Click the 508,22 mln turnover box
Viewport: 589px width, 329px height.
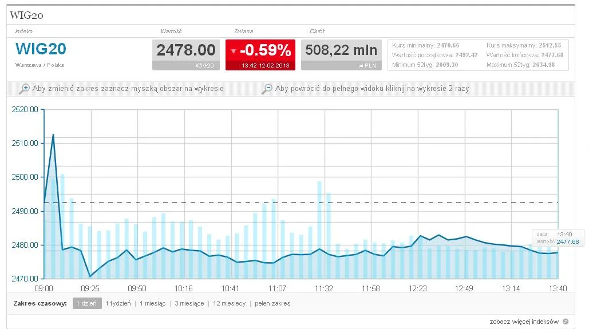[341, 55]
